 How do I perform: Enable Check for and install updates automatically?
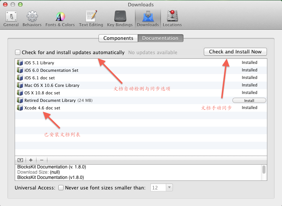pos(18,52)
